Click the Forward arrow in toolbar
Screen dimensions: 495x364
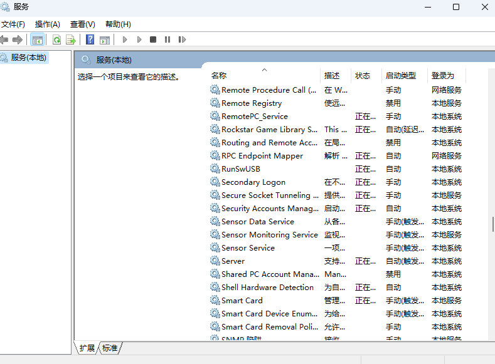(18, 39)
